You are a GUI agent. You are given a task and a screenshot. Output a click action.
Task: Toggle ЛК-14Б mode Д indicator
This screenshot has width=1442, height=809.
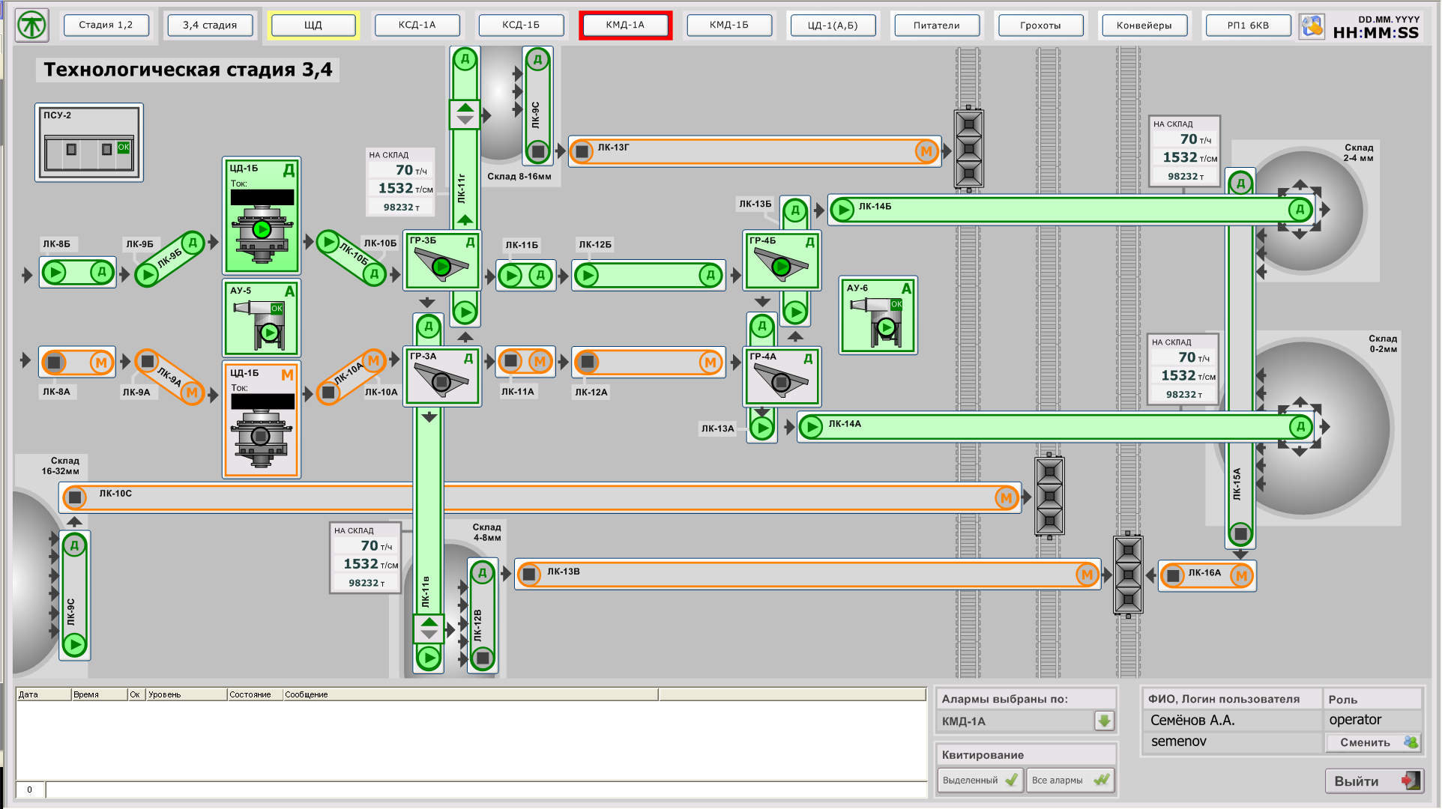[1300, 210]
